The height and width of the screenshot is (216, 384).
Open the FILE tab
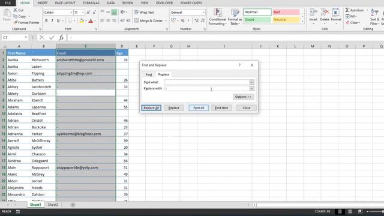[8, 3]
